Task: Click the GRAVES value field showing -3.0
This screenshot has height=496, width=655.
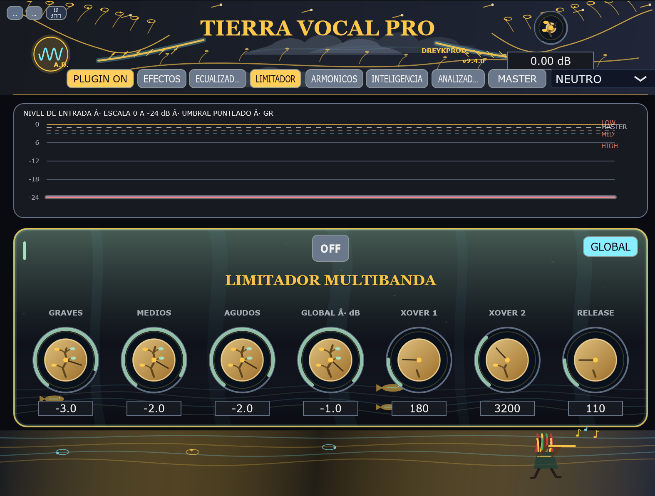Action: coord(66,408)
